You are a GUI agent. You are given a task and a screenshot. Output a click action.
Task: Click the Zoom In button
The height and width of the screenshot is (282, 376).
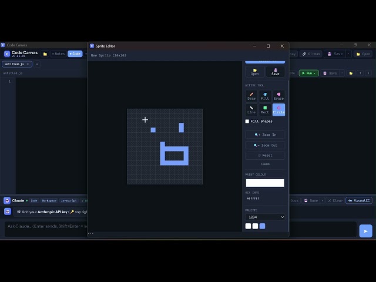265,135
